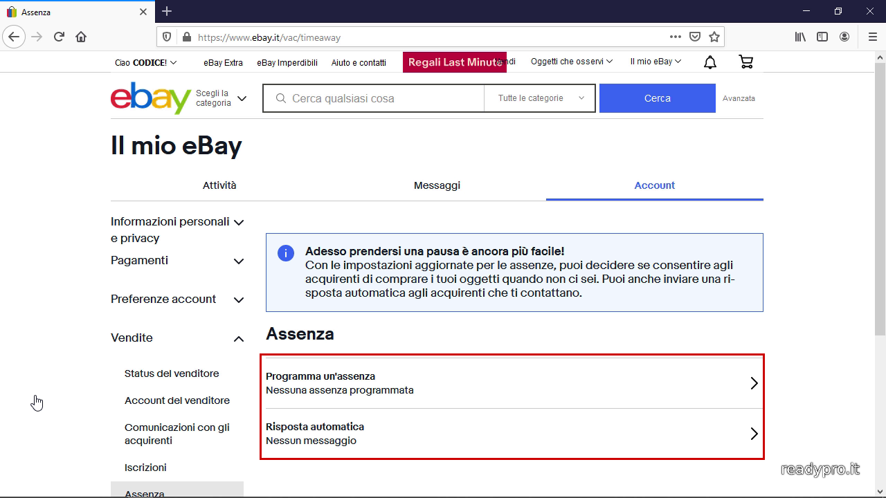This screenshot has height=498, width=886.
Task: Click the browser Forward arrow button
Action: (x=37, y=37)
